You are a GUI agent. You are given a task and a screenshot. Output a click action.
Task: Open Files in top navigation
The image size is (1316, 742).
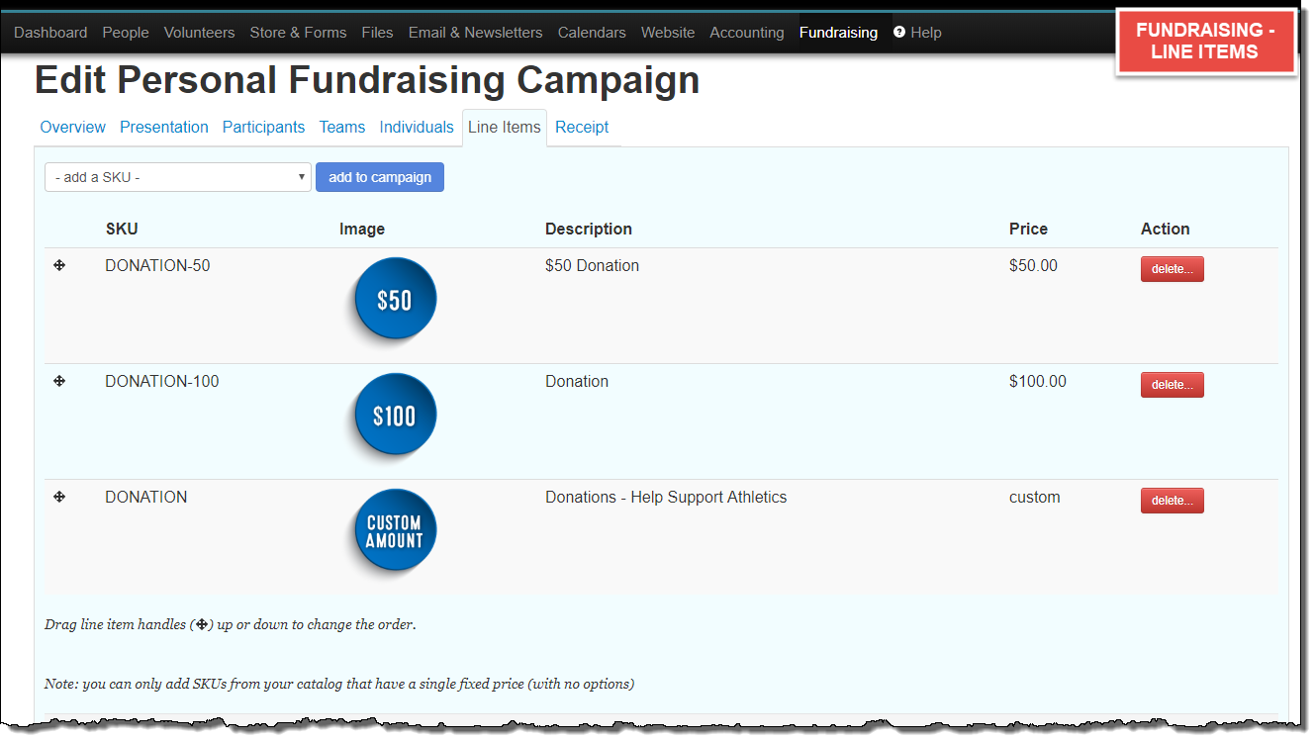click(377, 33)
